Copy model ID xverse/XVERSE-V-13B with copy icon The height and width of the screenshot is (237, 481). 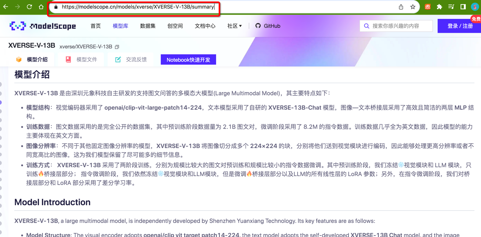117,47
